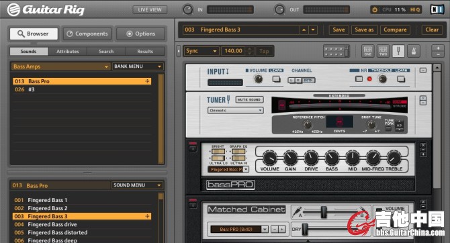Open the Results tab
The height and width of the screenshot is (243, 450).
tap(145, 52)
